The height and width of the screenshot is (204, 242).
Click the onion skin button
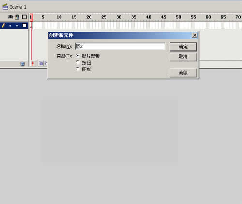point(41,63)
